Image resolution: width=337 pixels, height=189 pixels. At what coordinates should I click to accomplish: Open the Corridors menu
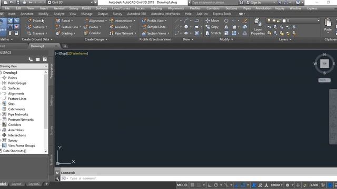pos(213,8)
